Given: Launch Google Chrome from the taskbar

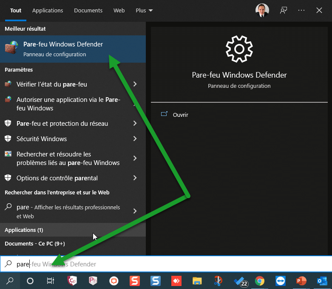Looking at the screenshot, I should click(x=260, y=281).
